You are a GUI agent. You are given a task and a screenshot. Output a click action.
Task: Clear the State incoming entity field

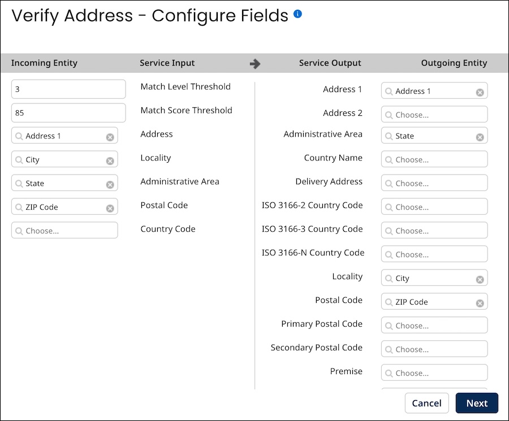[110, 183]
